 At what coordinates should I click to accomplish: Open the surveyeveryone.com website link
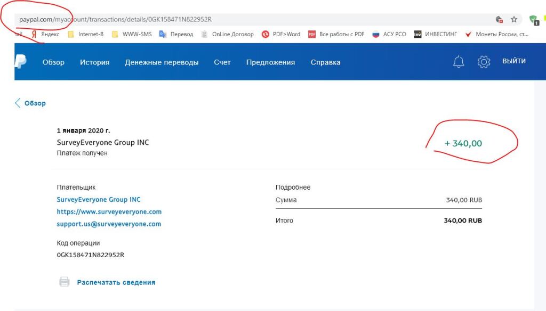click(x=109, y=212)
